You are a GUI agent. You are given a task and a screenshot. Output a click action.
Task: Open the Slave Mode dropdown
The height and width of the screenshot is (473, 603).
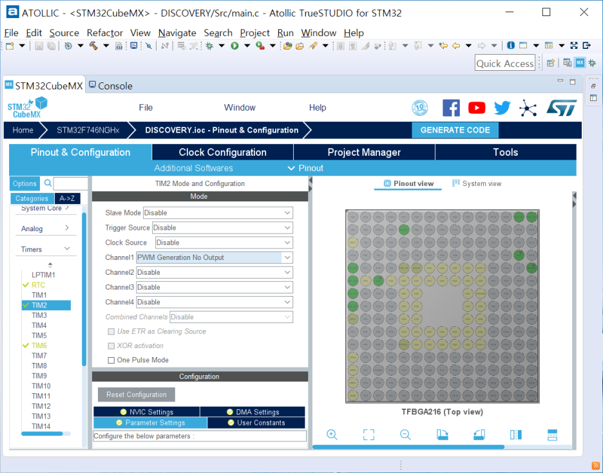pos(218,213)
